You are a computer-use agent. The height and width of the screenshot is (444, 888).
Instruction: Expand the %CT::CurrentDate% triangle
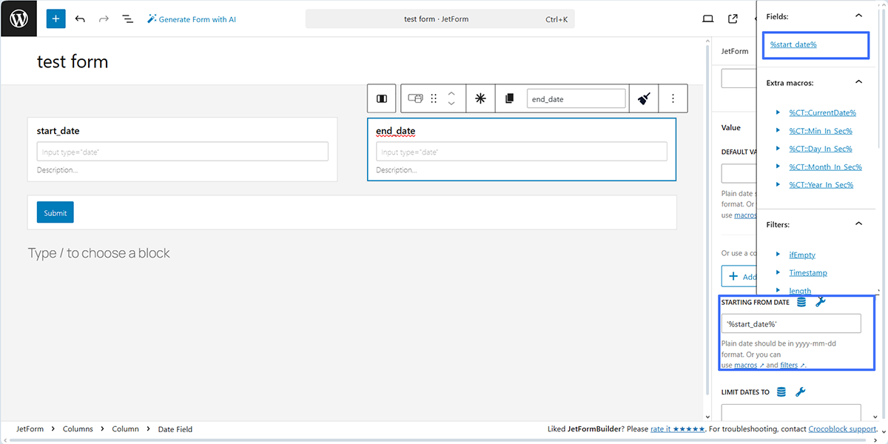[x=778, y=112]
